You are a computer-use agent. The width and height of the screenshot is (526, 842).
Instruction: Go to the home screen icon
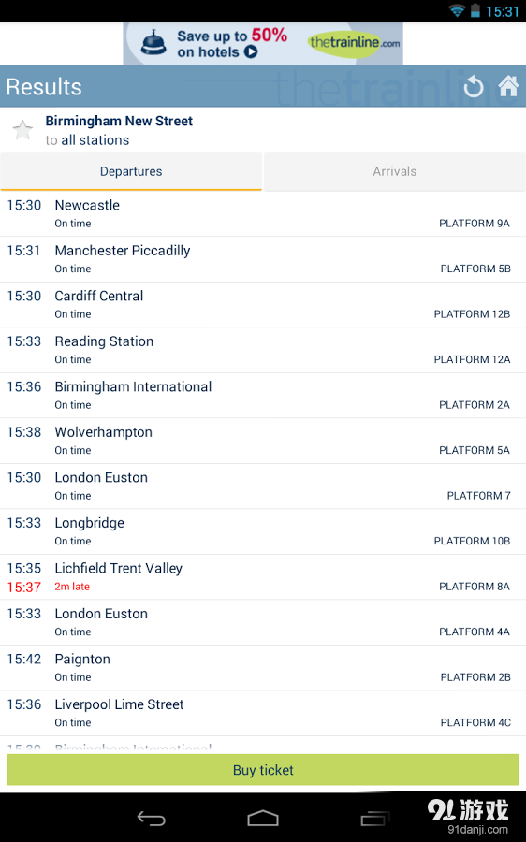click(x=508, y=86)
